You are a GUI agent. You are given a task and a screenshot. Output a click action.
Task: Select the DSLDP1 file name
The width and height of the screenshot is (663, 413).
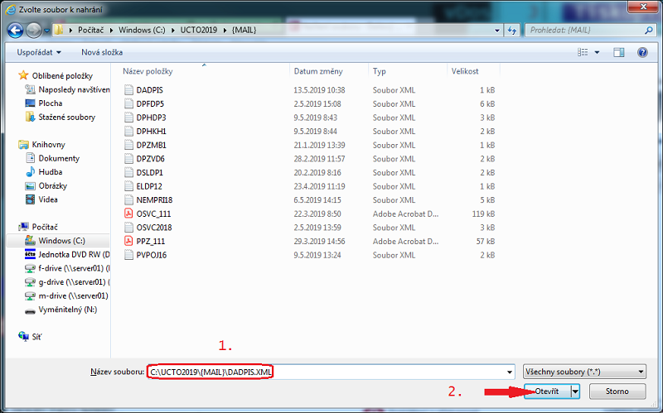[x=150, y=173]
